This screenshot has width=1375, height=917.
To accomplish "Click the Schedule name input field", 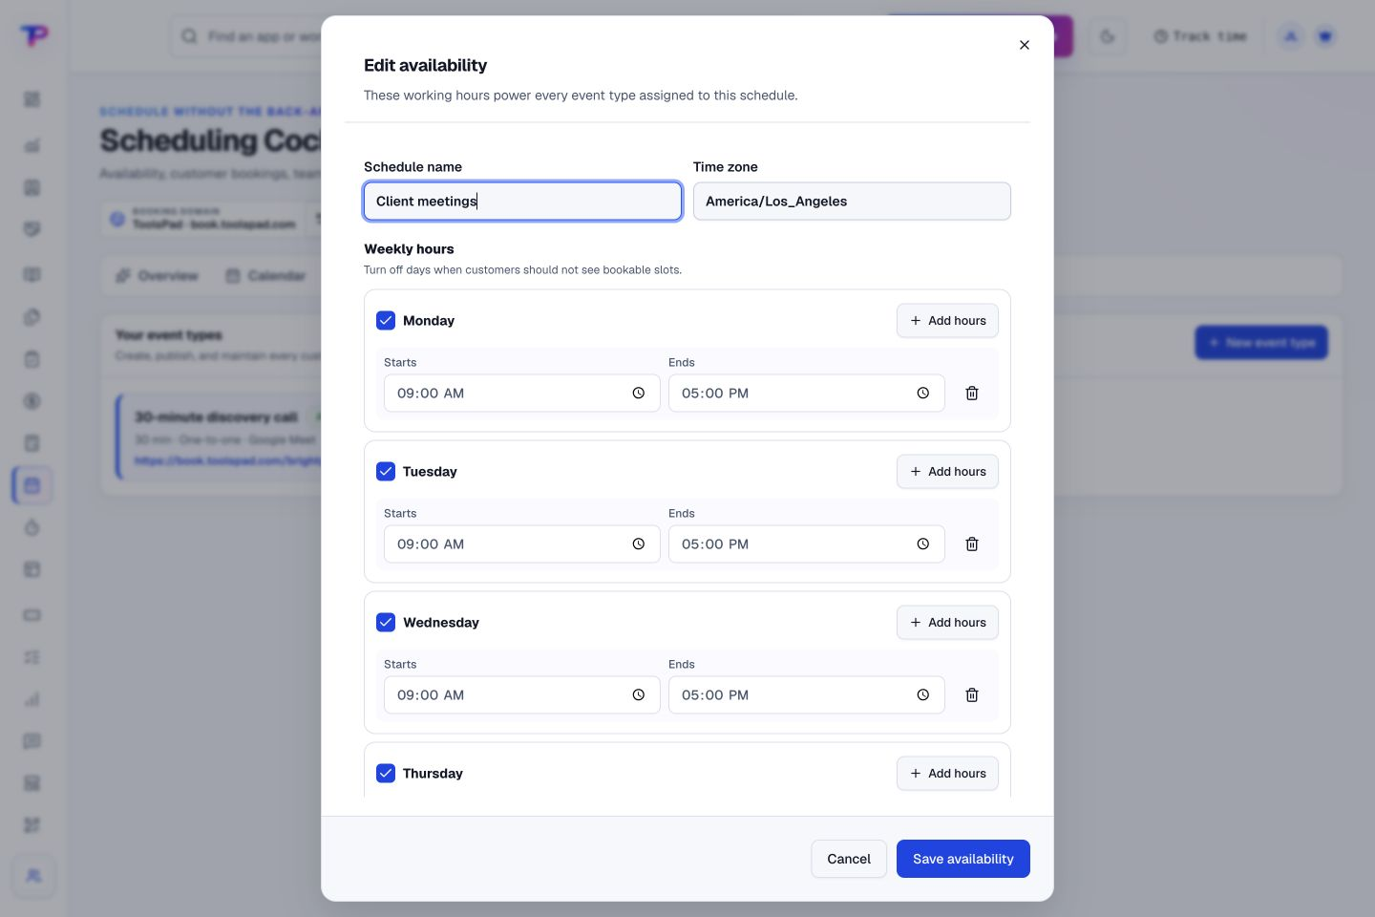I will point(523,202).
